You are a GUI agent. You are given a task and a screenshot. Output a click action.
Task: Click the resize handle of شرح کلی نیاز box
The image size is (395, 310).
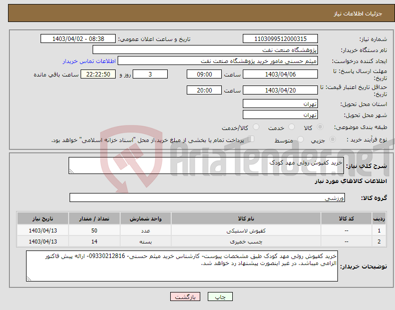point(72,171)
